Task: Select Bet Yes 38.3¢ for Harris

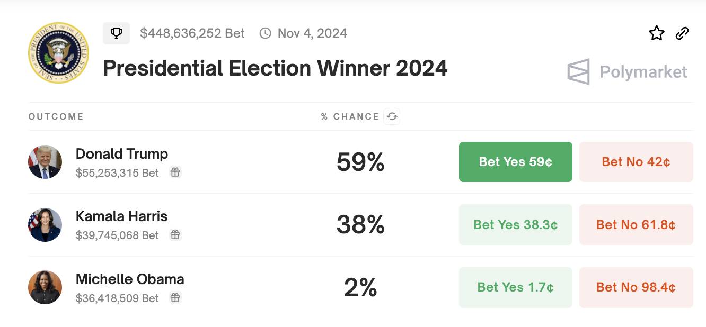Action: pos(516,225)
